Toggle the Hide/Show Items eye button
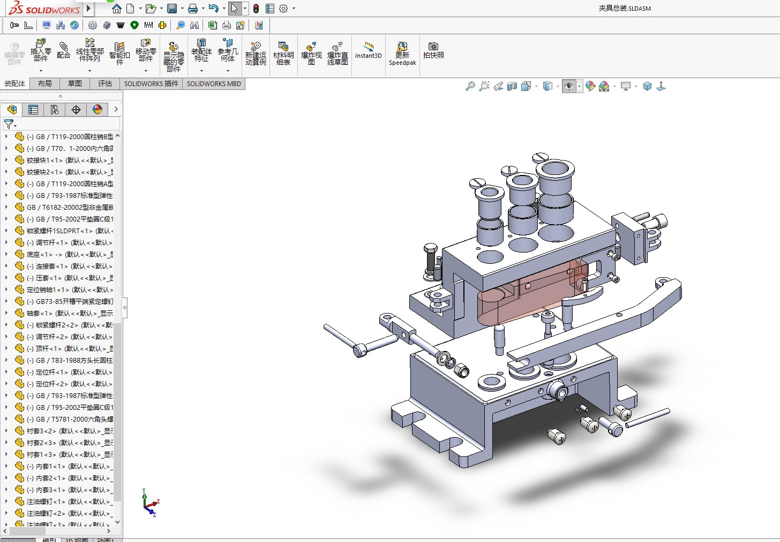The height and width of the screenshot is (542, 780). click(569, 86)
